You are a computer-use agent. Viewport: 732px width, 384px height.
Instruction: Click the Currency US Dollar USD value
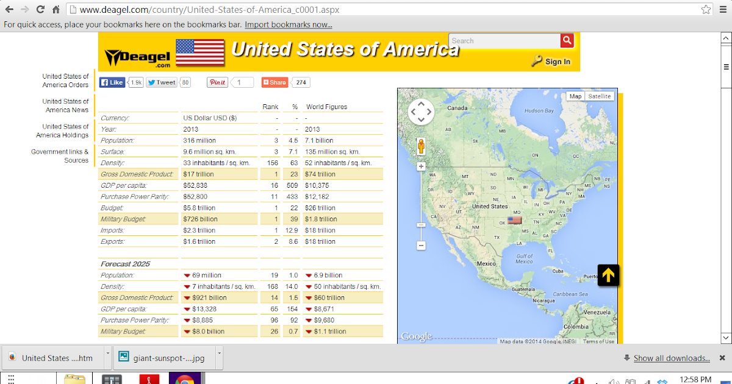(210, 118)
